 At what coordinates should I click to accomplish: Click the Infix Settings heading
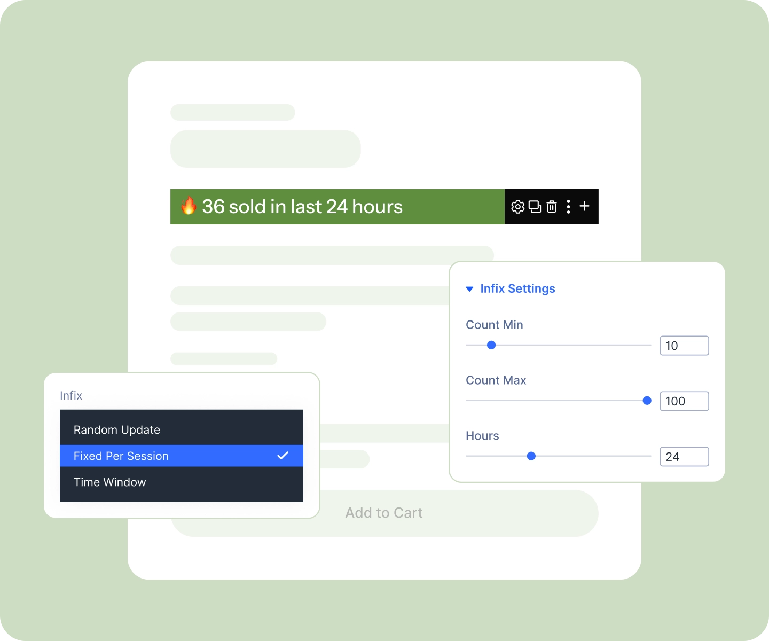pyautogui.click(x=517, y=288)
